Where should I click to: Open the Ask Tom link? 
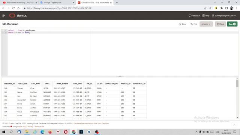click(x=97, y=123)
